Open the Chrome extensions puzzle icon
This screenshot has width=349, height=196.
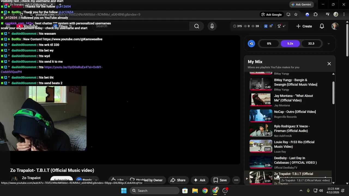(315, 14)
